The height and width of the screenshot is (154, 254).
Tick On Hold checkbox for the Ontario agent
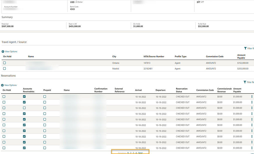pyautogui.click(x=4, y=63)
